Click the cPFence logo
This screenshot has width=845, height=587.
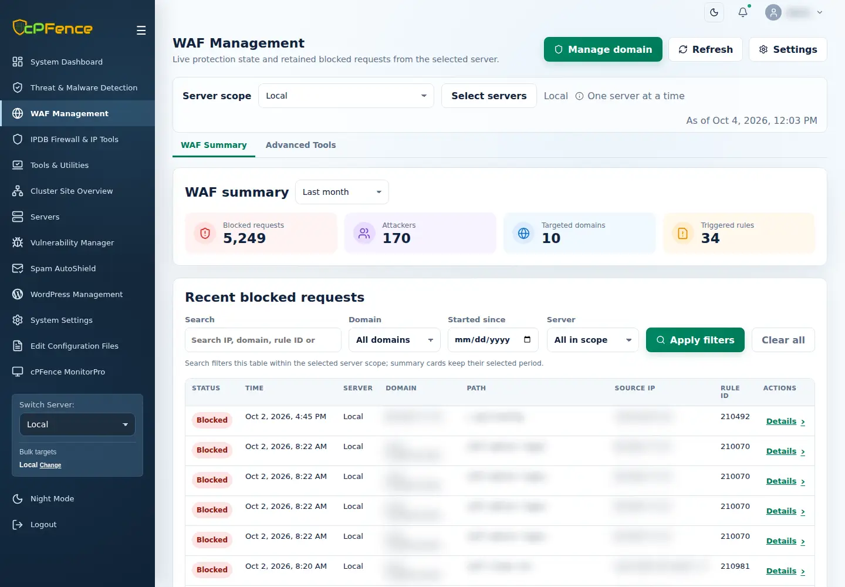(x=53, y=28)
